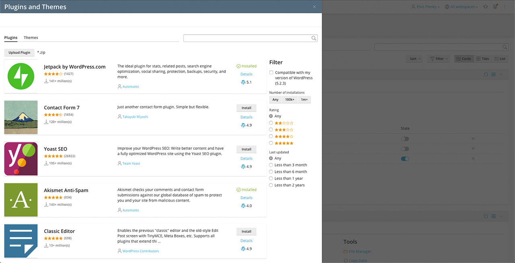
Task: Click the refresh icon above the Tools section
Action: pos(486,216)
